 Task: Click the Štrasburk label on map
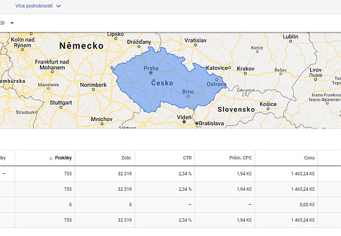26,112
